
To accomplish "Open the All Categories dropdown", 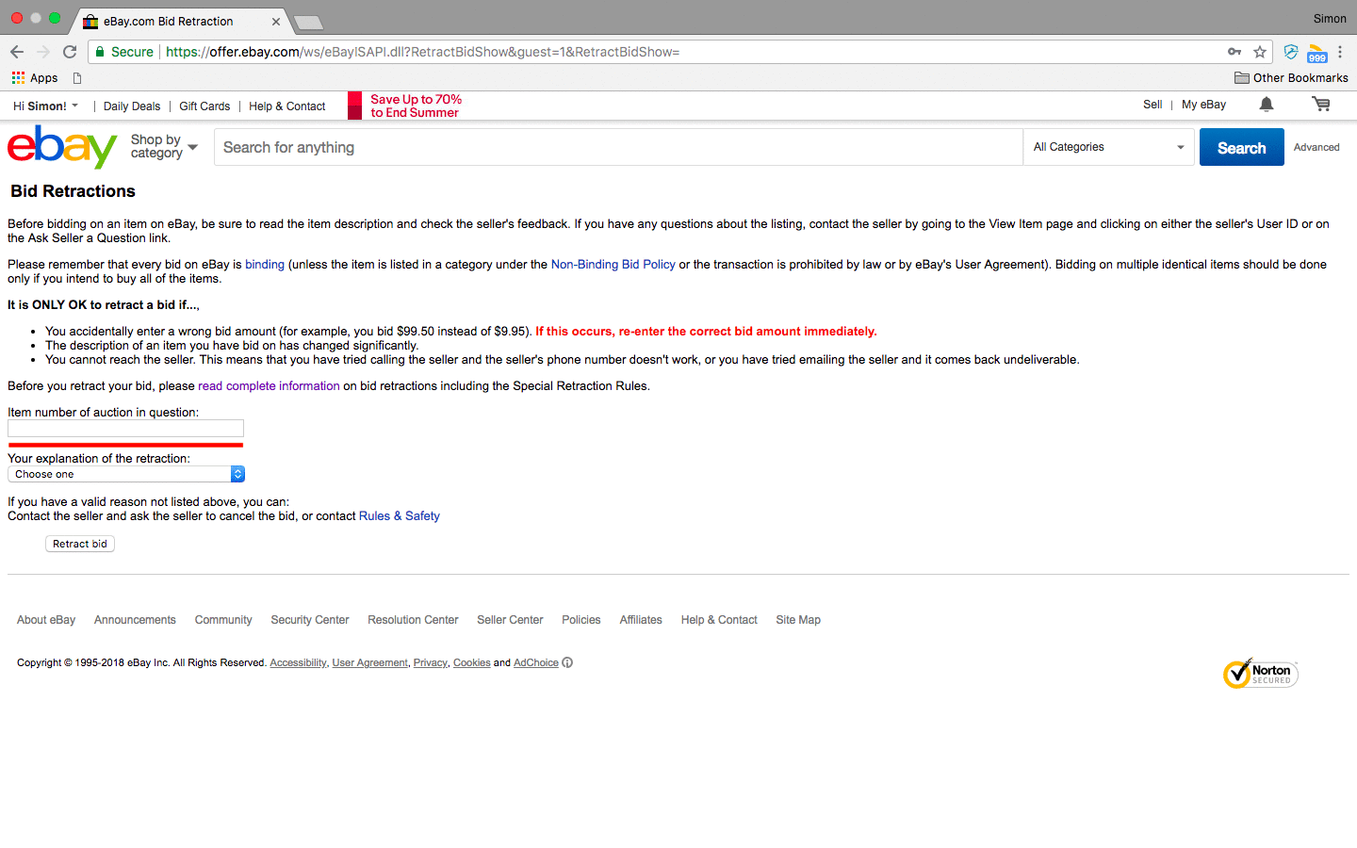I will tap(1108, 147).
